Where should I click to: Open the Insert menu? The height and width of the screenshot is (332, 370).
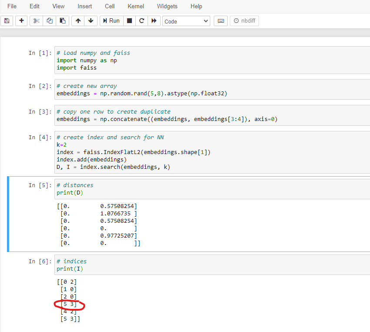(x=85, y=7)
